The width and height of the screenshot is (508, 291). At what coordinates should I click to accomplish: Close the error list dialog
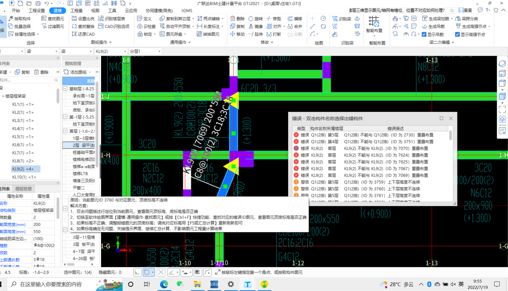point(451,118)
